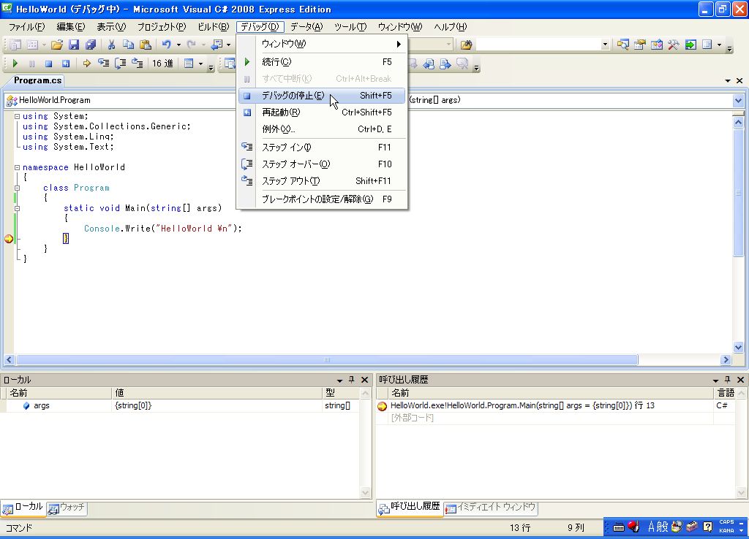Click the Copy toolbar icon
The width and height of the screenshot is (749, 539).
[128, 45]
